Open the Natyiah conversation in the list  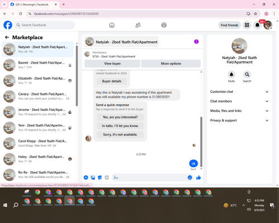[x=37, y=50]
